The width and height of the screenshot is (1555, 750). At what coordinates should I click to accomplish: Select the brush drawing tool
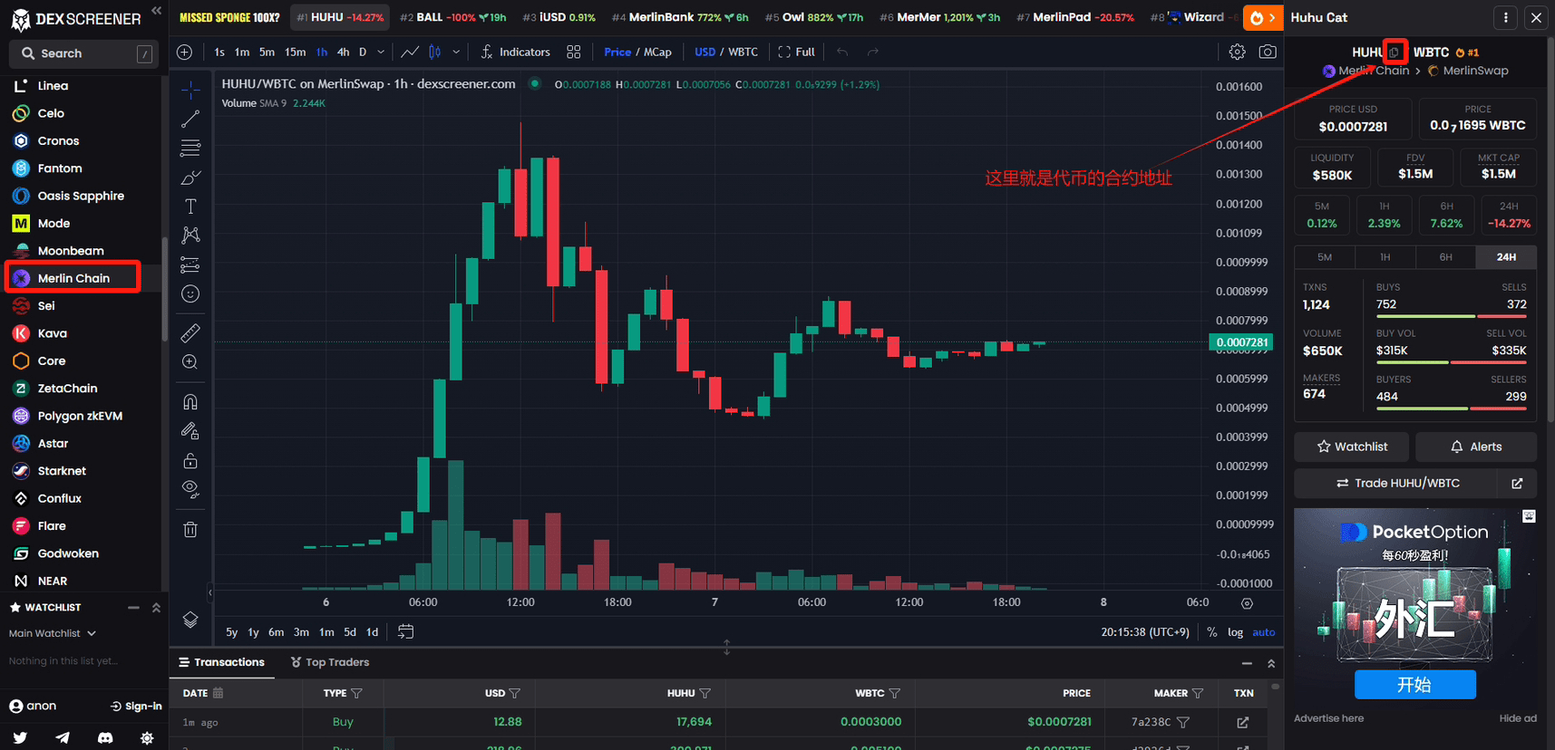point(190,178)
